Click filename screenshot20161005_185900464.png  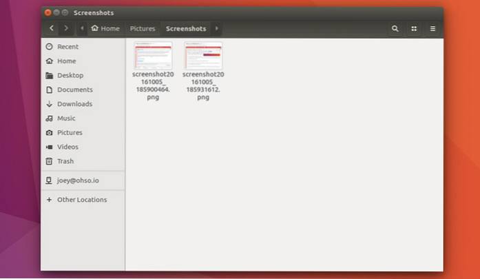pos(153,85)
